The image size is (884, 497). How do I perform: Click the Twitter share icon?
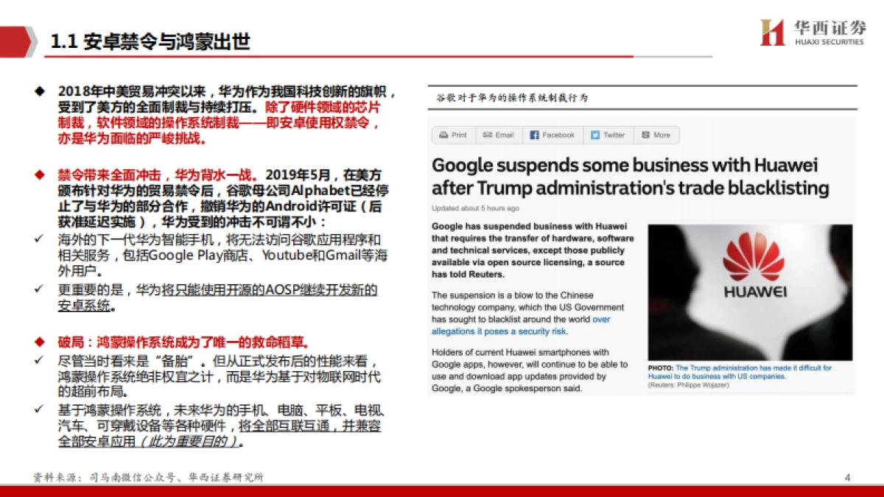pos(595,135)
